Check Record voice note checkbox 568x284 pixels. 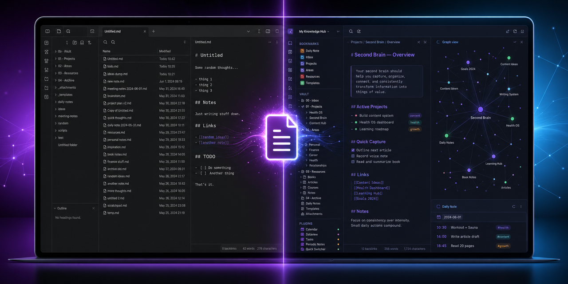point(353,156)
